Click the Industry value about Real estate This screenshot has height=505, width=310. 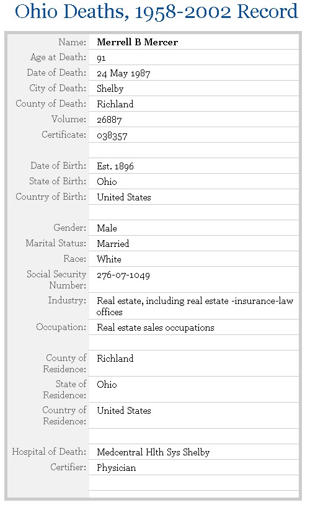click(195, 306)
